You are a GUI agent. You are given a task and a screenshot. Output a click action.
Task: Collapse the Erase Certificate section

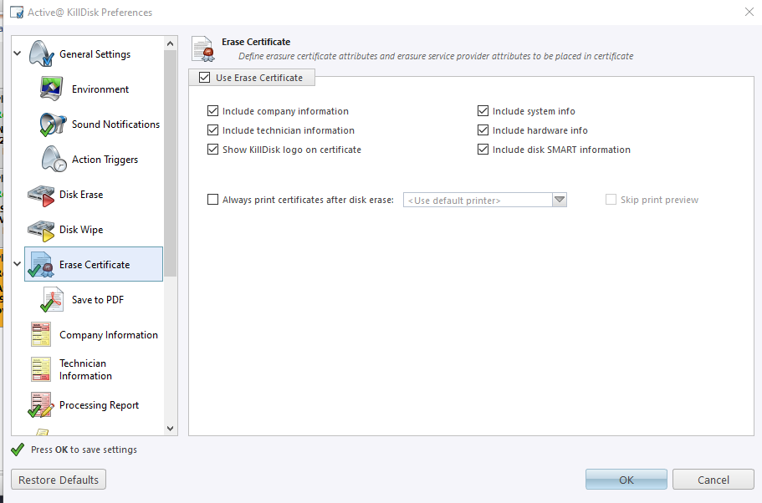click(17, 263)
